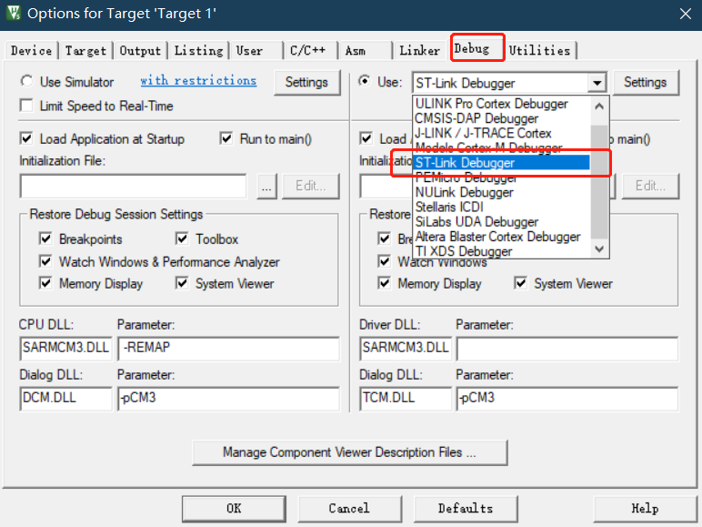The height and width of the screenshot is (527, 702).
Task: Browse for simulator initialization file (...)
Action: [266, 187]
